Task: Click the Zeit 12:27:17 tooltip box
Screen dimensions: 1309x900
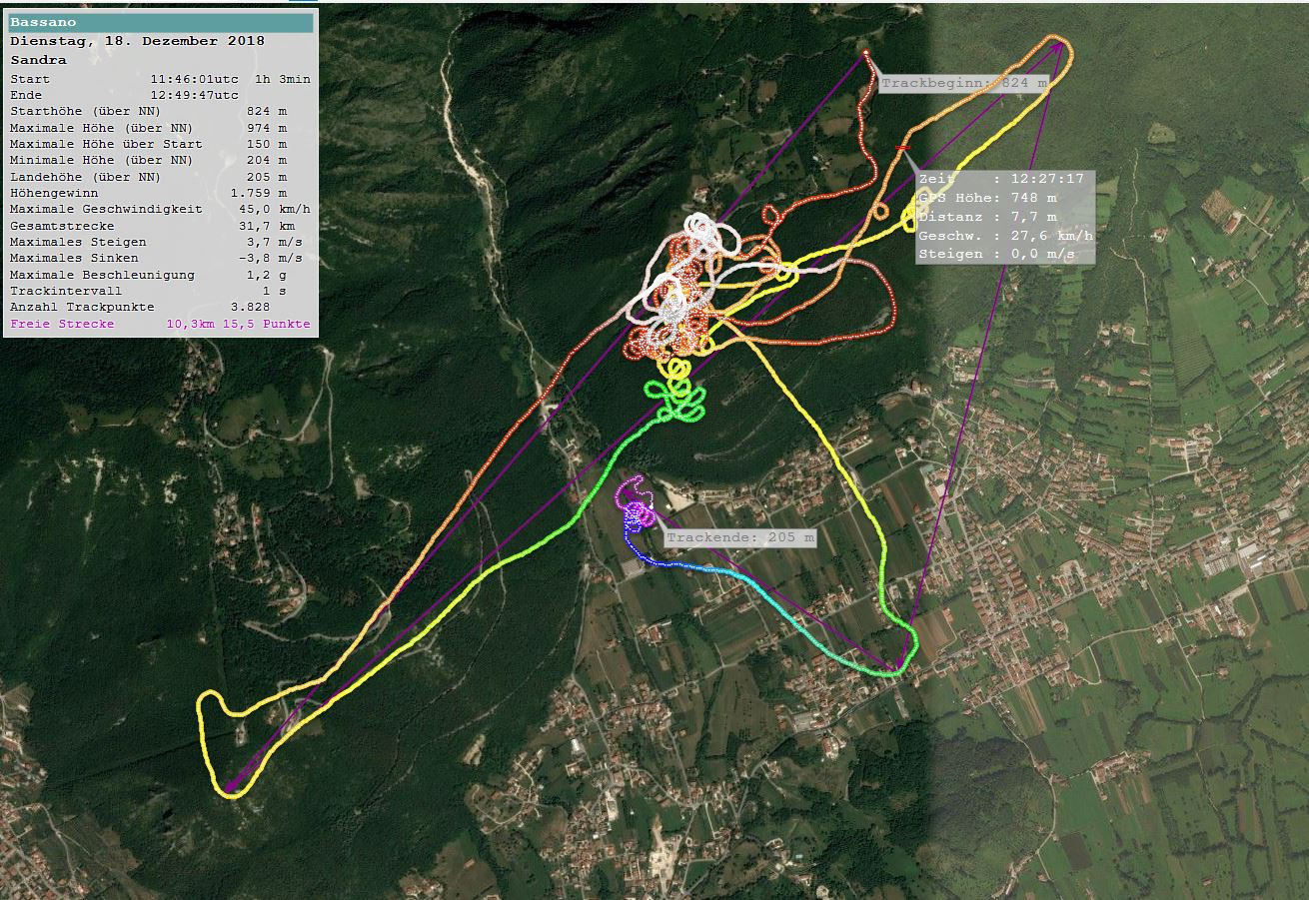Action: [1004, 216]
